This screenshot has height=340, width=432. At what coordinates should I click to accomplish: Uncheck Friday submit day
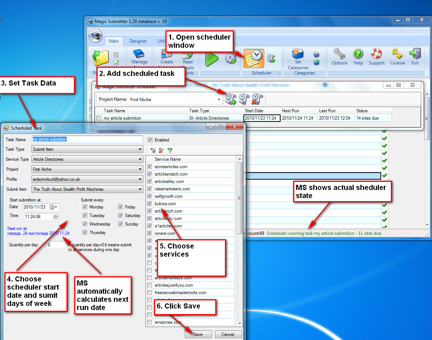click(120, 207)
